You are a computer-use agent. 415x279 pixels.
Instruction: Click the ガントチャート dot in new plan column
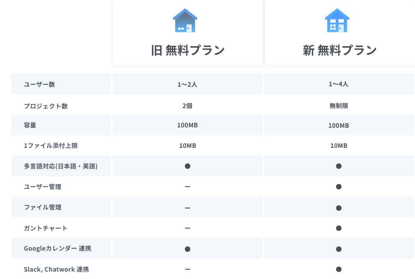(x=339, y=228)
